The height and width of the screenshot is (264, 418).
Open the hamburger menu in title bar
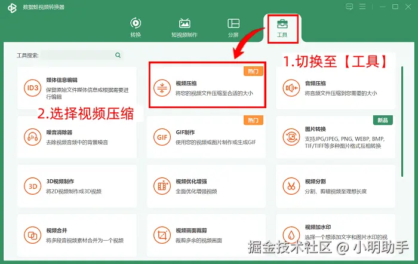tap(362, 7)
